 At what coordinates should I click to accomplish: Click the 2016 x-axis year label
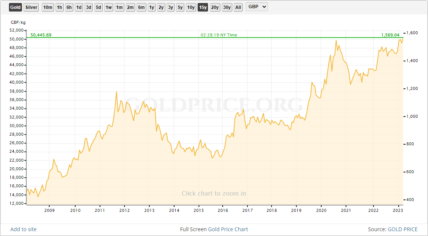coord(223,210)
